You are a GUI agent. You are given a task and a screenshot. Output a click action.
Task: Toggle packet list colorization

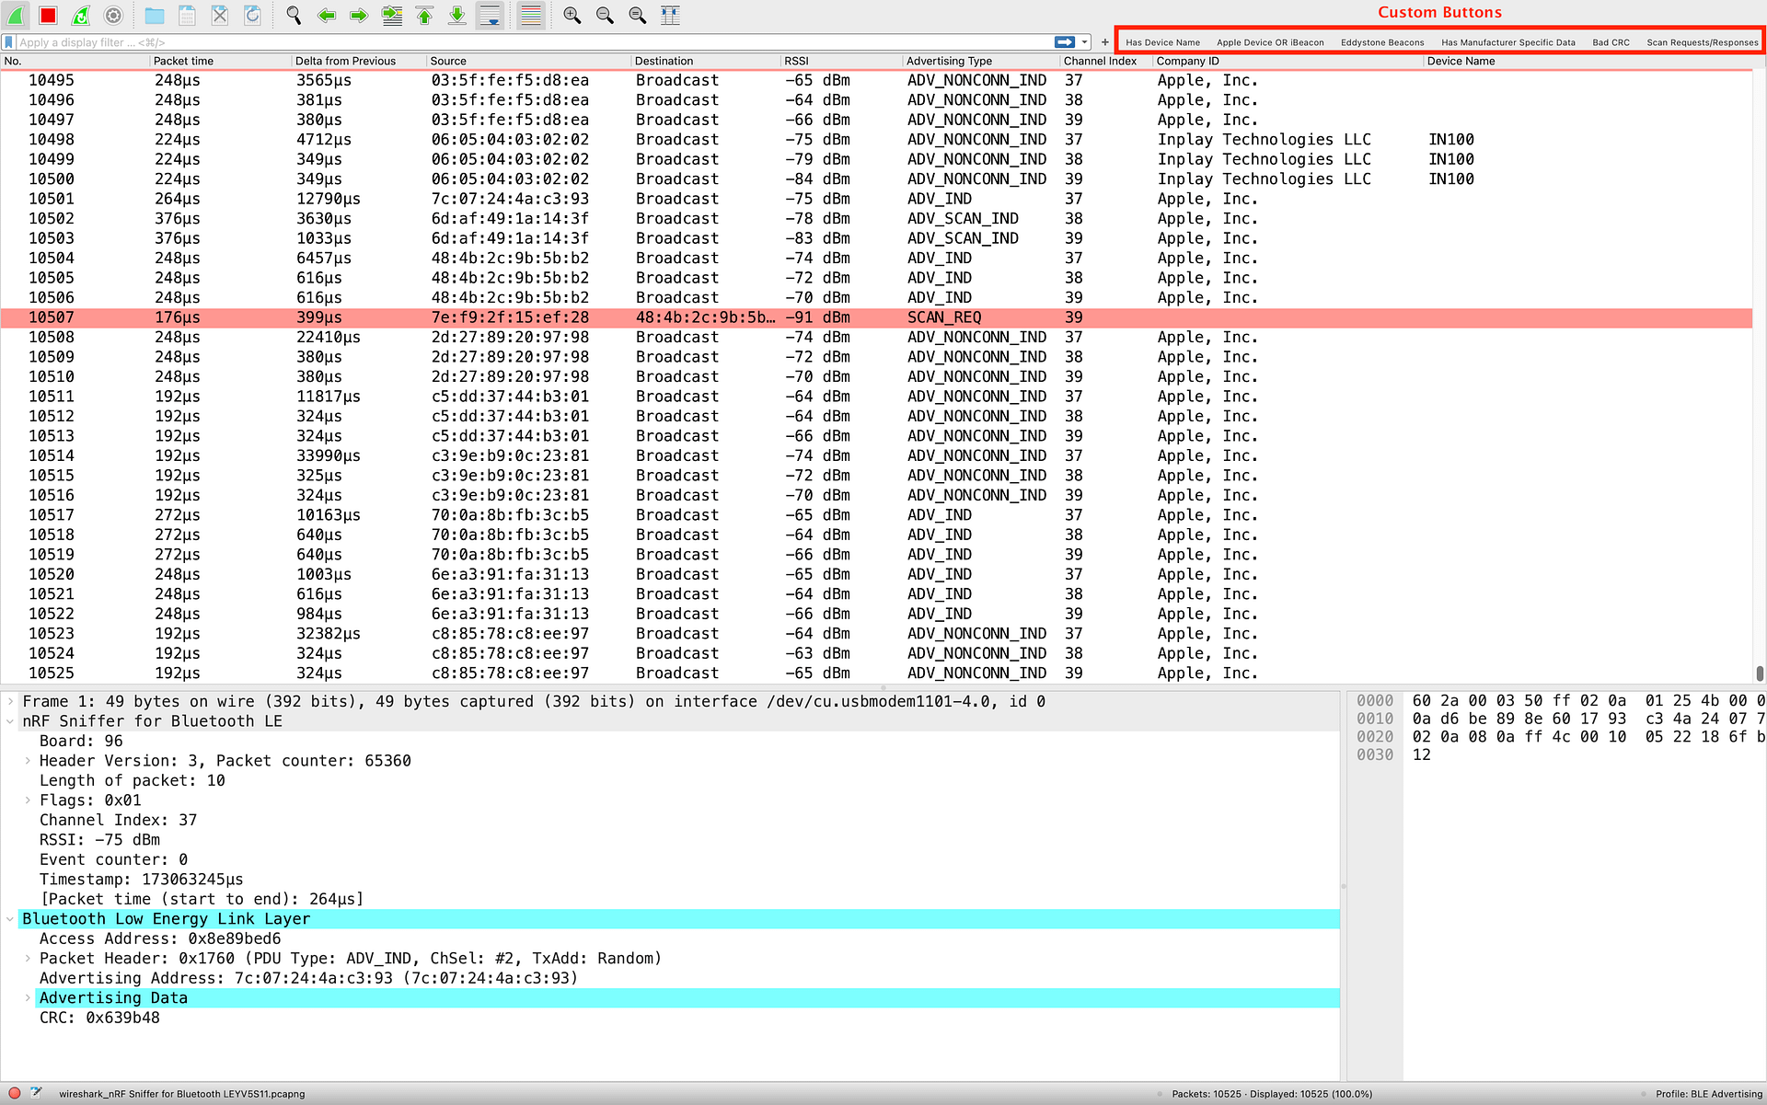(x=530, y=15)
